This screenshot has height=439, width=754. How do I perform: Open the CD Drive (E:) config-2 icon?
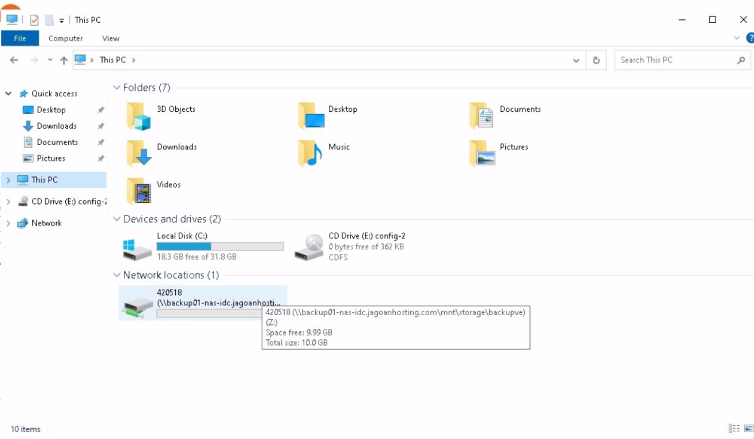(309, 248)
